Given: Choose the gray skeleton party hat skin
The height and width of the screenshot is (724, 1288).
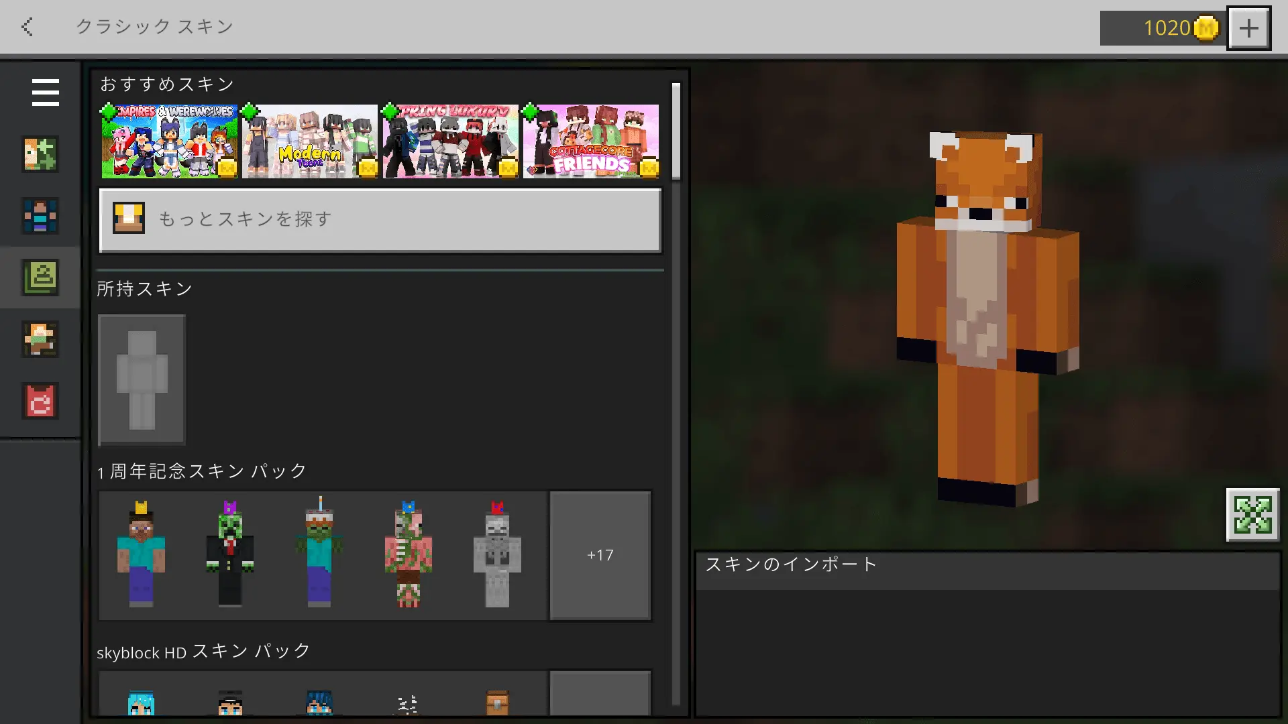Looking at the screenshot, I should coord(497,556).
